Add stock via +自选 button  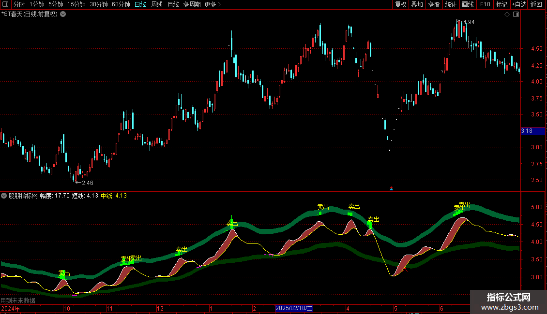point(519,4)
